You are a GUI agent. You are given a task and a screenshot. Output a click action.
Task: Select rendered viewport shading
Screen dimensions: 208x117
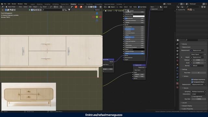point(96,7)
